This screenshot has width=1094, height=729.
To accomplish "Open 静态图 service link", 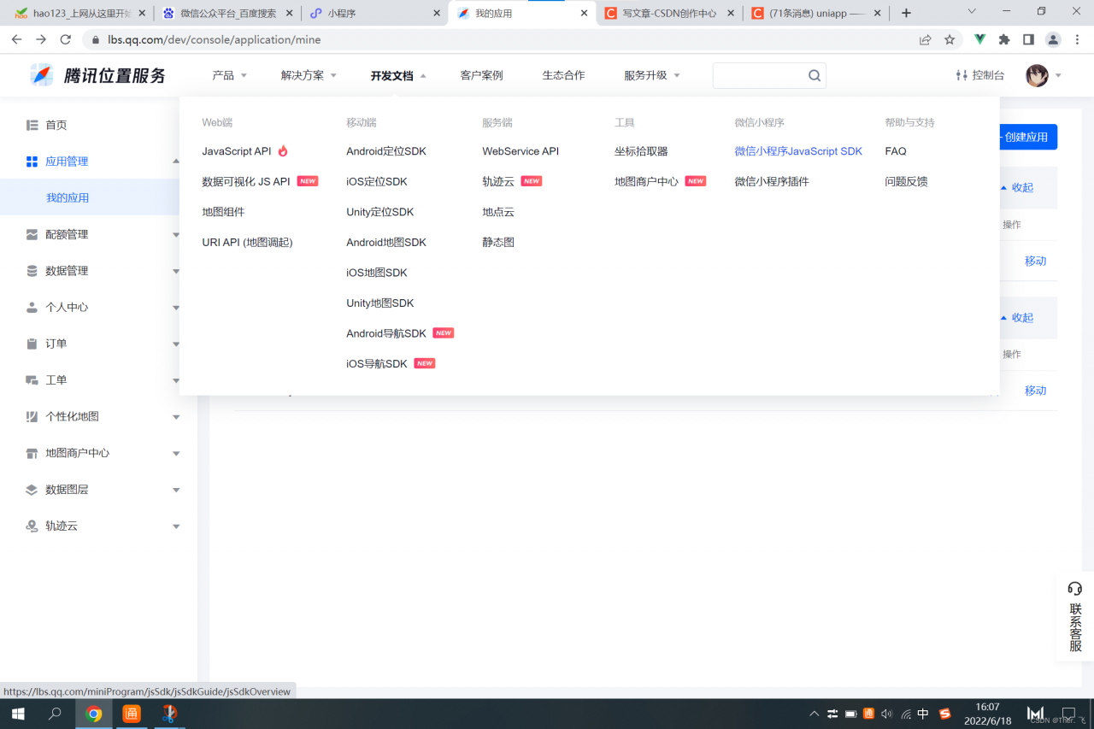I will click(x=498, y=242).
